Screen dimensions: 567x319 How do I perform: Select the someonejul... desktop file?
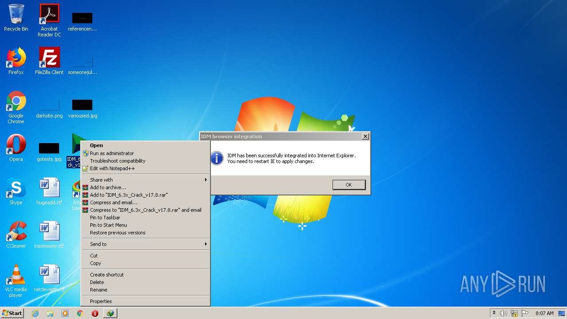tap(82, 66)
